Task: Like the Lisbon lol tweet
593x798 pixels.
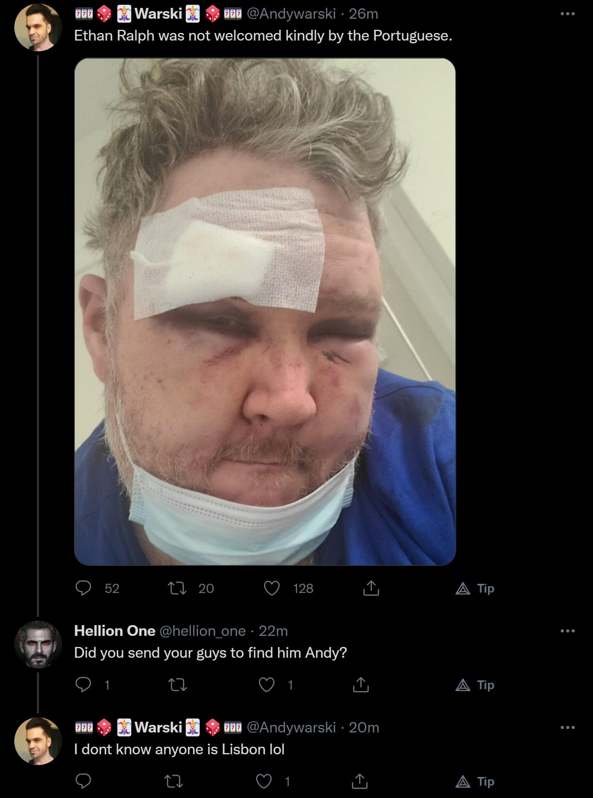Action: pos(264,781)
